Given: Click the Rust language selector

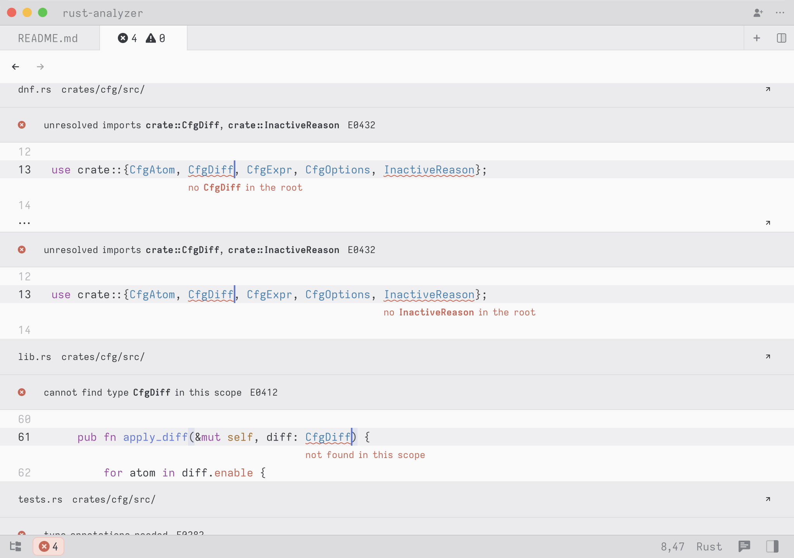Looking at the screenshot, I should point(709,546).
